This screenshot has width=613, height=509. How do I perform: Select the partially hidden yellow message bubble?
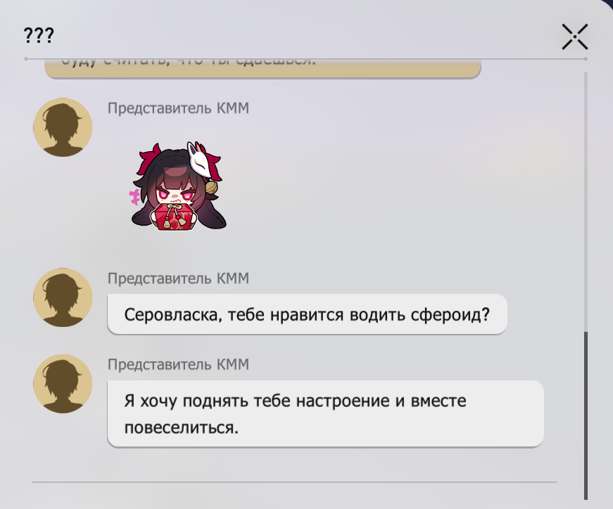[263, 69]
